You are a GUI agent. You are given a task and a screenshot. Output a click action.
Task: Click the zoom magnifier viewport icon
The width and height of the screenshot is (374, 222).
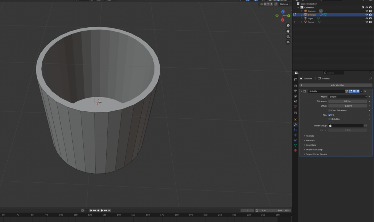pos(288,25)
